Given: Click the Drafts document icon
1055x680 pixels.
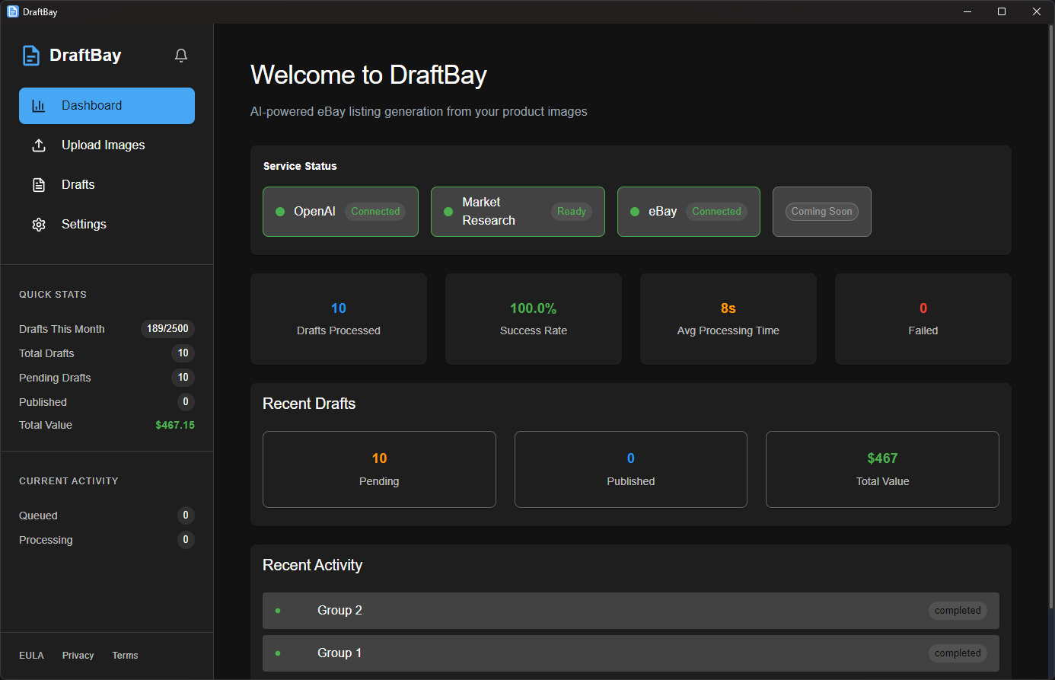Looking at the screenshot, I should coord(39,185).
